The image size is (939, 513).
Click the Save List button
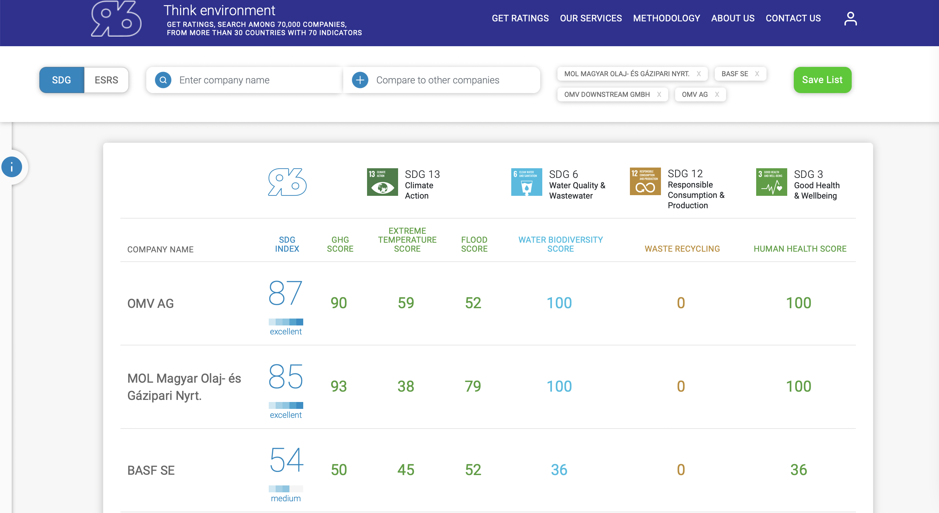(822, 80)
